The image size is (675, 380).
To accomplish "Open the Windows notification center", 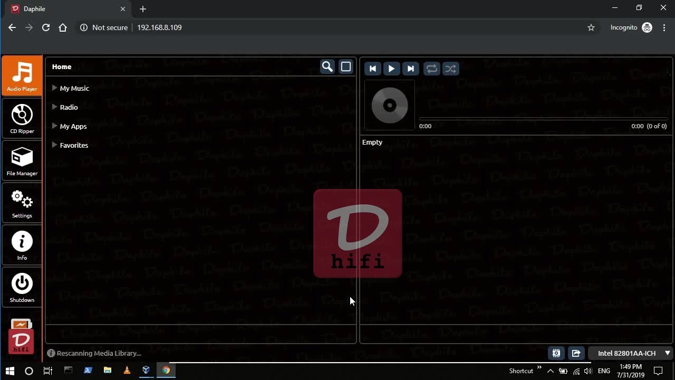I will click(658, 371).
